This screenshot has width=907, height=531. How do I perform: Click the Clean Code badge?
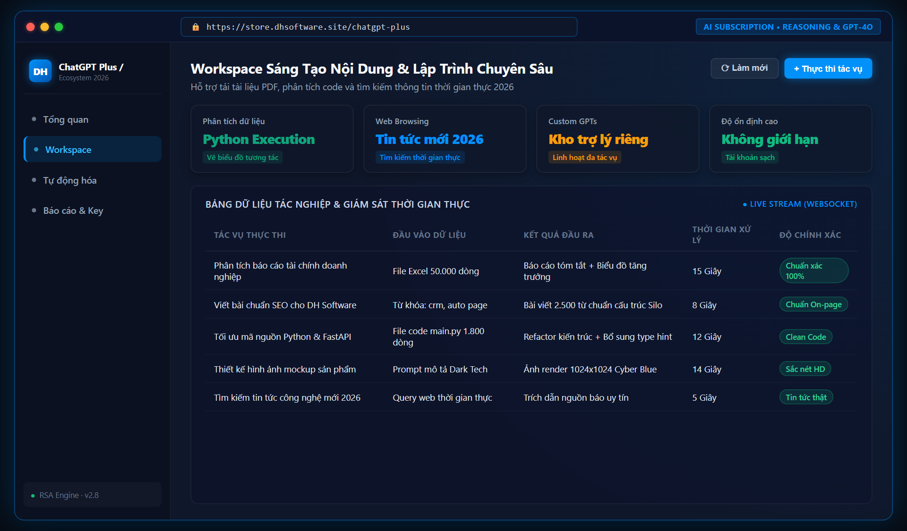(x=806, y=337)
